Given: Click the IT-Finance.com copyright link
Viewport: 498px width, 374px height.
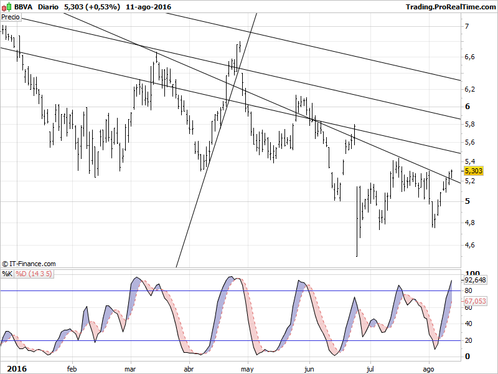Looking at the screenshot, I should (x=29, y=264).
